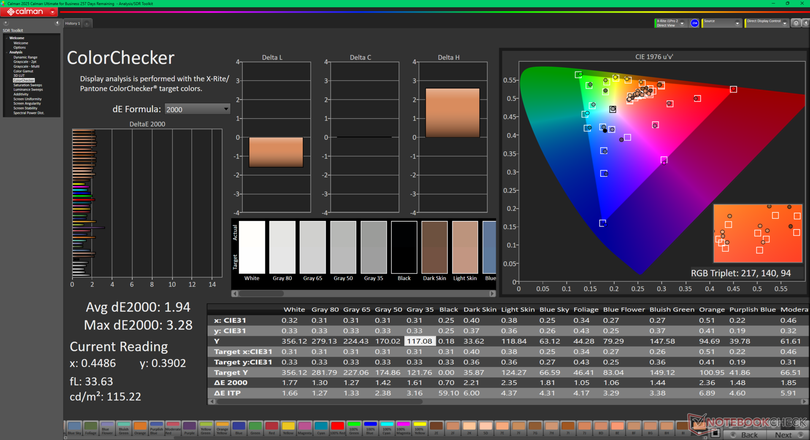The image size is (810, 440).
Task: Select the Blue Sky color patch
Action: tap(74, 428)
